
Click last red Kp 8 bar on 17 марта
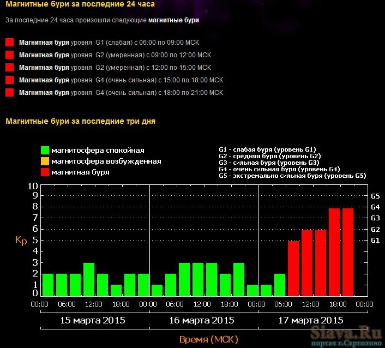point(348,252)
